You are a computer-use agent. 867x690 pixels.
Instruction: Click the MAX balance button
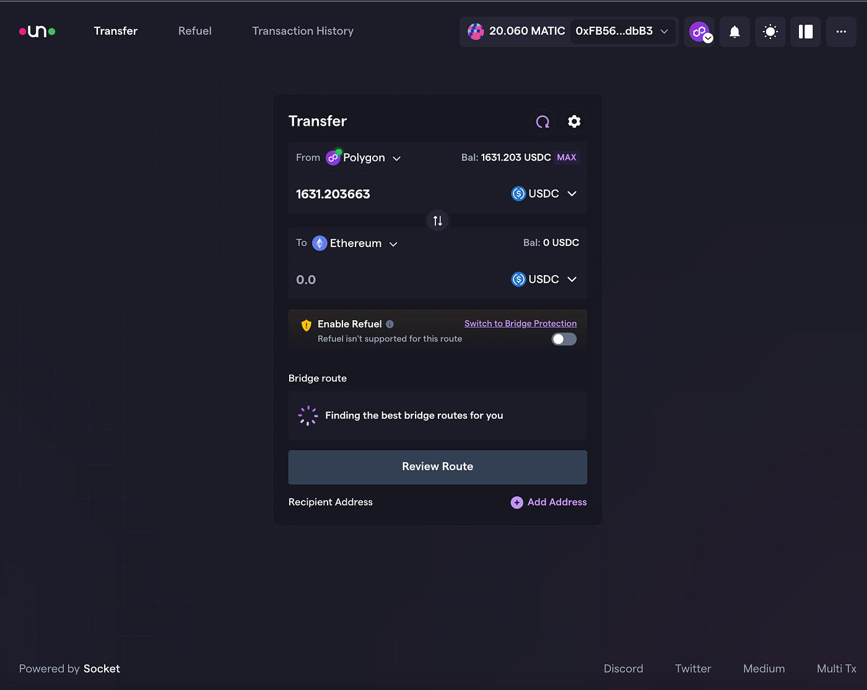pos(567,157)
